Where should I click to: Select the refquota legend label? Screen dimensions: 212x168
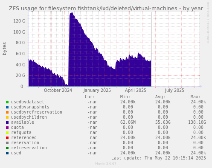click(21, 133)
